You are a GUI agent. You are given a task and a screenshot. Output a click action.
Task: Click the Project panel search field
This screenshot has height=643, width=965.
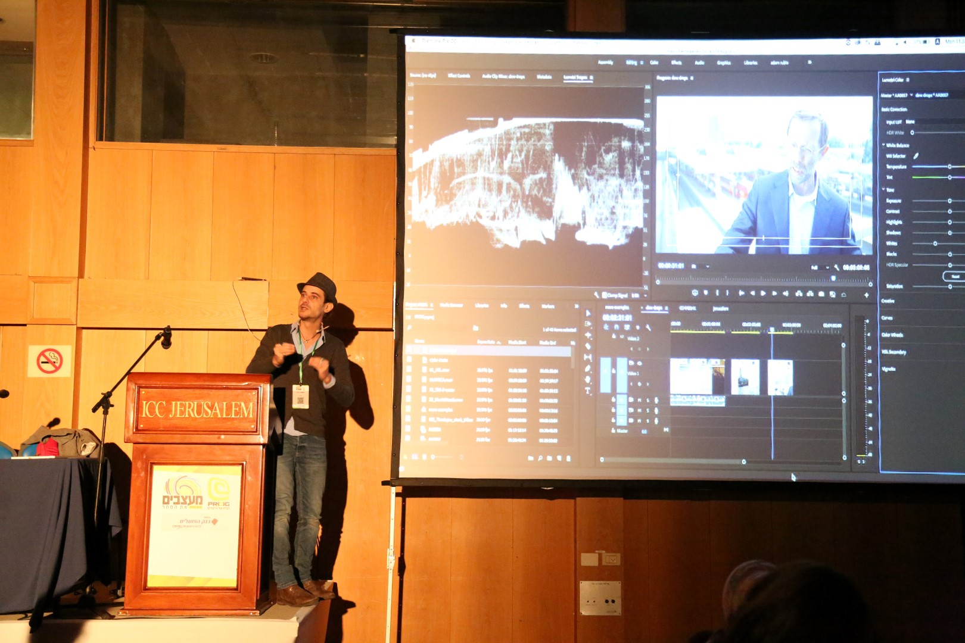(x=438, y=327)
